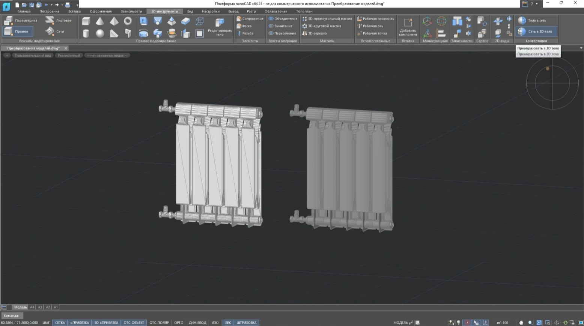This screenshot has height=326, width=584.
Task: Open the Оформление ribbon tab
Action: pos(101,11)
